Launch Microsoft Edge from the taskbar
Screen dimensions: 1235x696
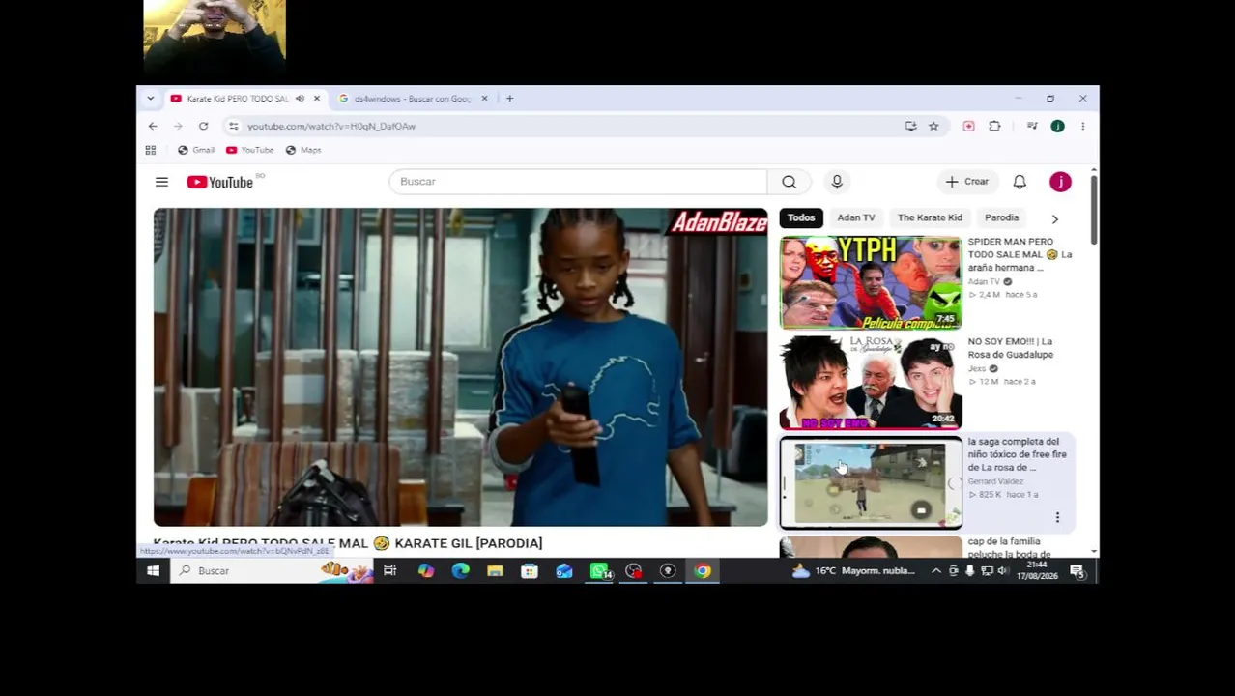[x=460, y=571]
